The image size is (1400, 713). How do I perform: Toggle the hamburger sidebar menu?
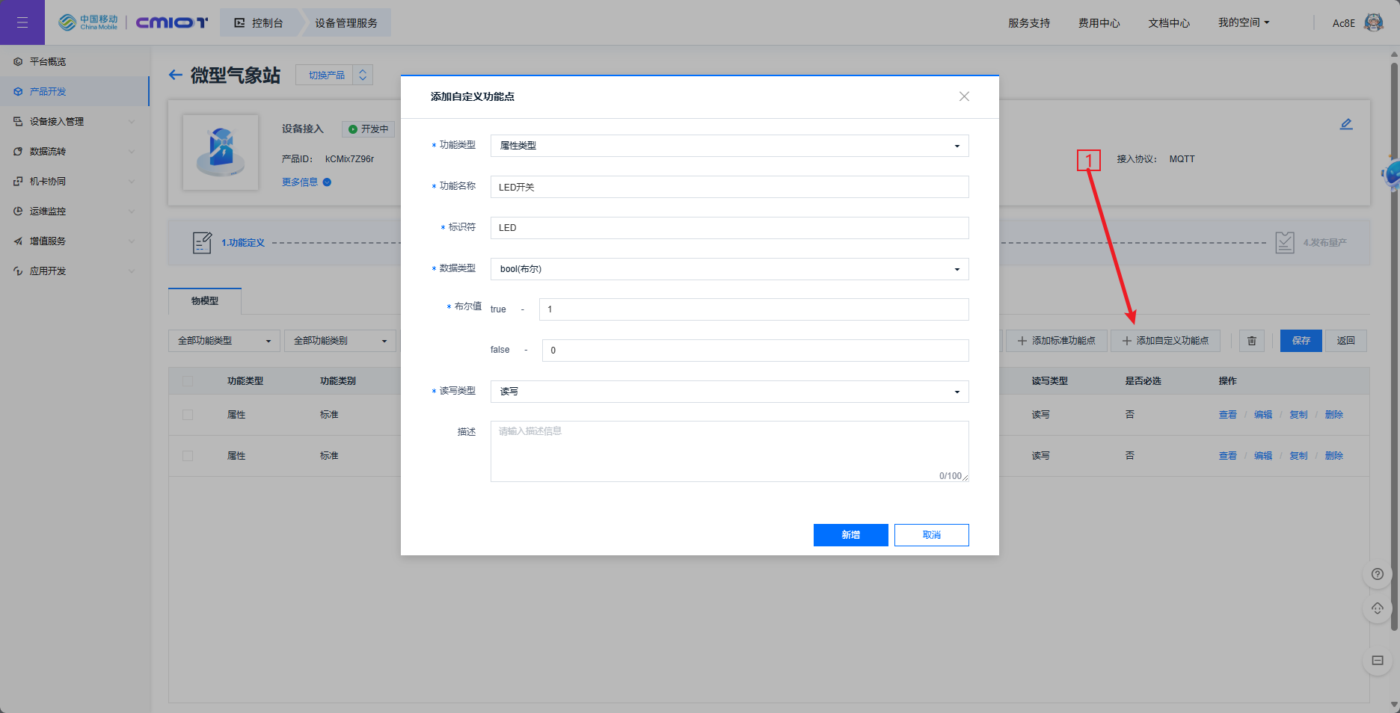[22, 22]
